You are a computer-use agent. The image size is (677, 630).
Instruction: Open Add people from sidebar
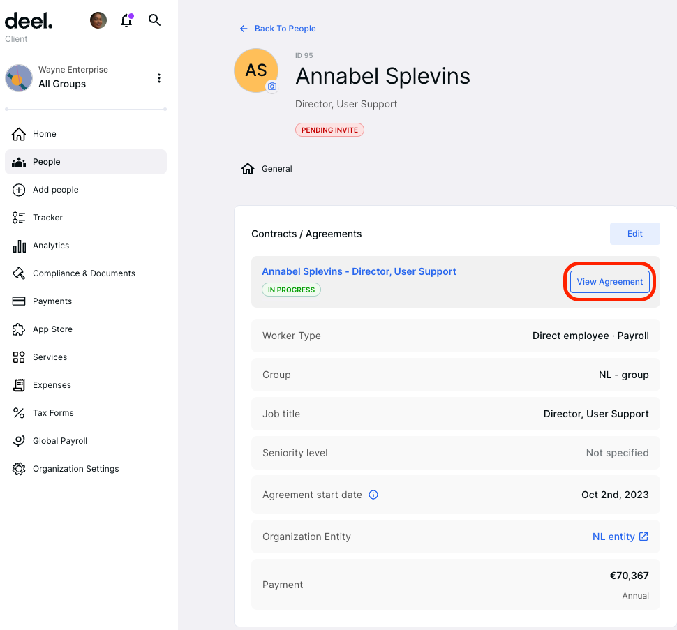tap(55, 190)
